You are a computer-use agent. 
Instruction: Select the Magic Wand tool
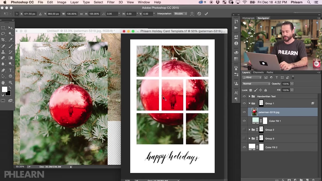[10, 34]
